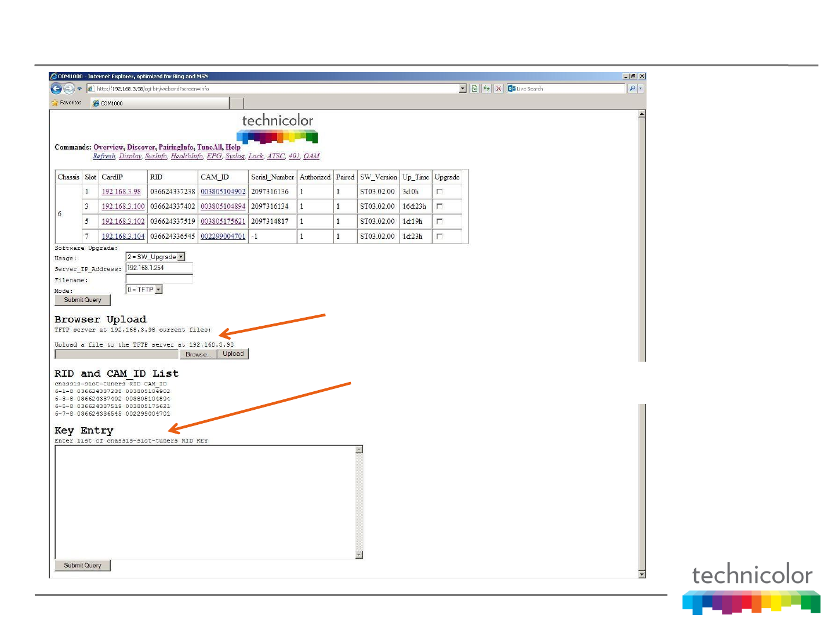Click the Display link

(130, 156)
